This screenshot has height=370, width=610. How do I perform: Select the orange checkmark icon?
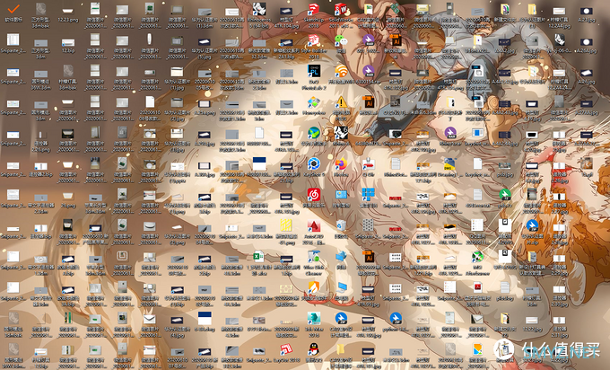(13, 9)
